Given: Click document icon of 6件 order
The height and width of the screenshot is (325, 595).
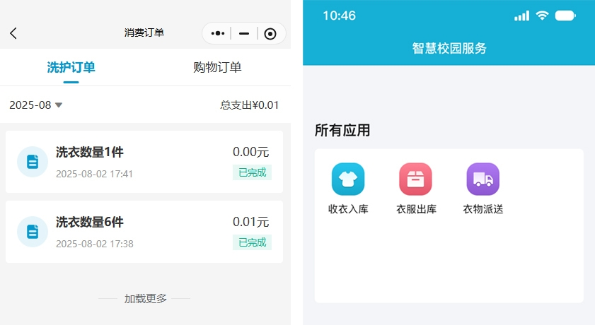Looking at the screenshot, I should click(x=33, y=232).
